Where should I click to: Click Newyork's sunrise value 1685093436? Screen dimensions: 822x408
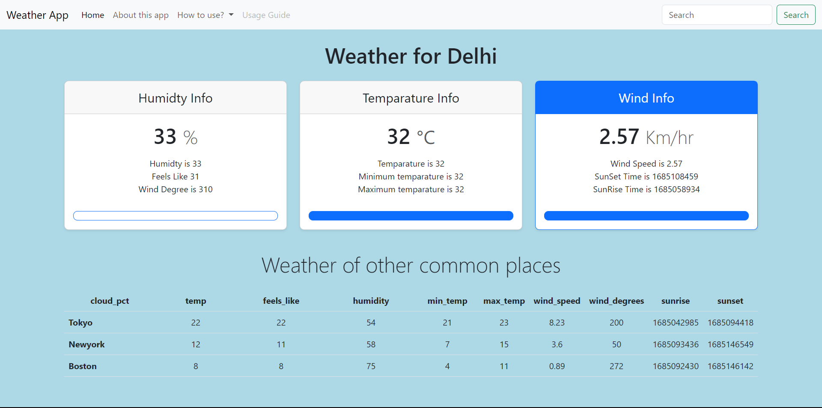point(676,344)
